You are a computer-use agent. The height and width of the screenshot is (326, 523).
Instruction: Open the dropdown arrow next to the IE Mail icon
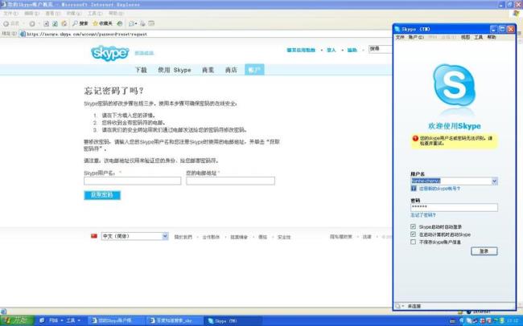136,23
